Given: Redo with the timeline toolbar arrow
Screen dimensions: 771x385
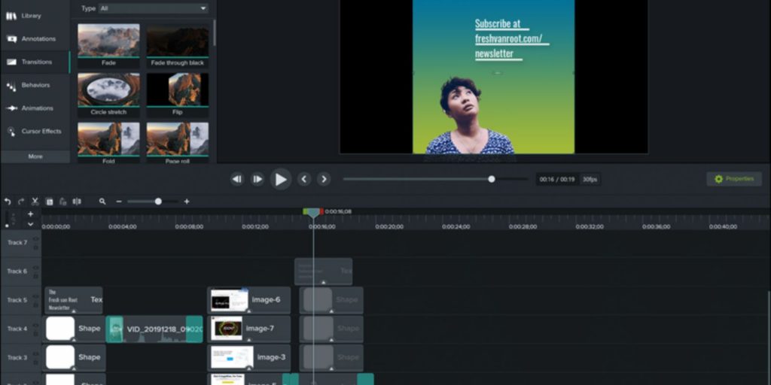Looking at the screenshot, I should click(x=21, y=202).
